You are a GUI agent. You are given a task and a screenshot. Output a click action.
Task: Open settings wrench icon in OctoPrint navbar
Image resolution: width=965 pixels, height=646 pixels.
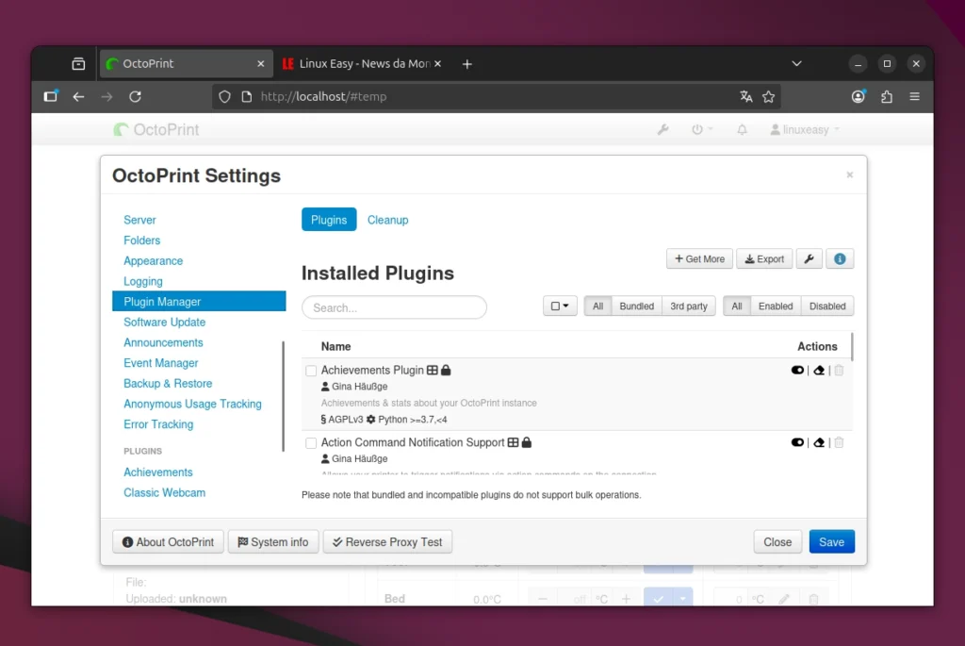tap(662, 130)
